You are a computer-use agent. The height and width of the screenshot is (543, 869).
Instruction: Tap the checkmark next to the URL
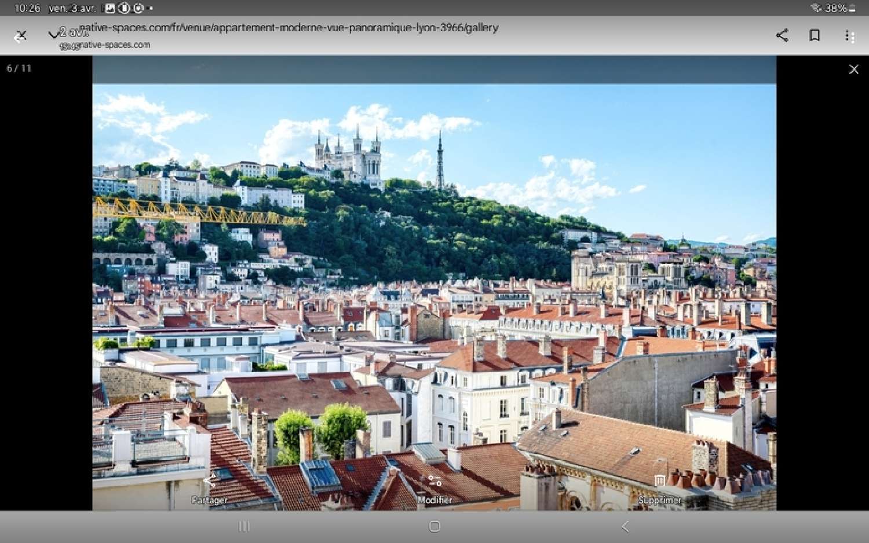(x=54, y=34)
